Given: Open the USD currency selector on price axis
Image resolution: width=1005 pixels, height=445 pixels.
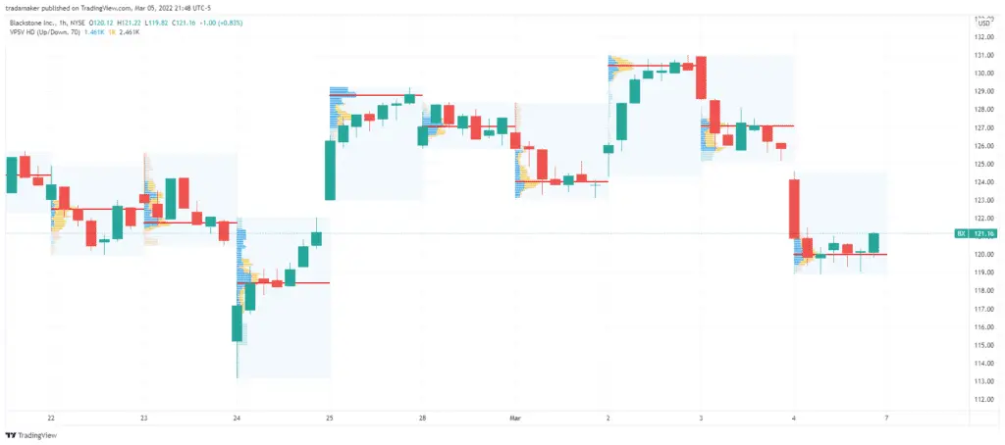Looking at the screenshot, I should point(983,24).
